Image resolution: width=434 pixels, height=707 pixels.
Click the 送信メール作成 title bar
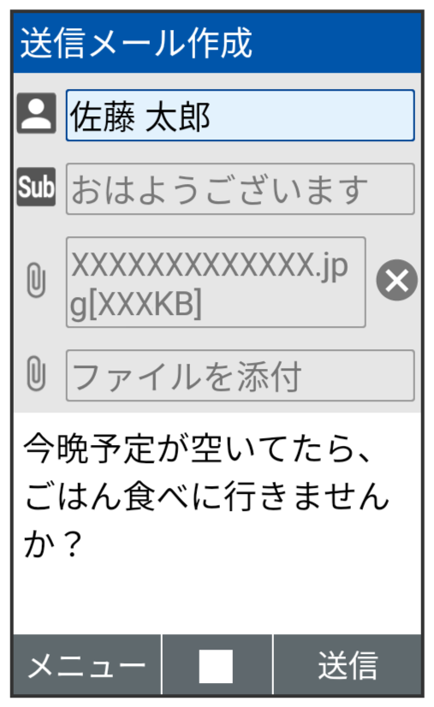(217, 43)
